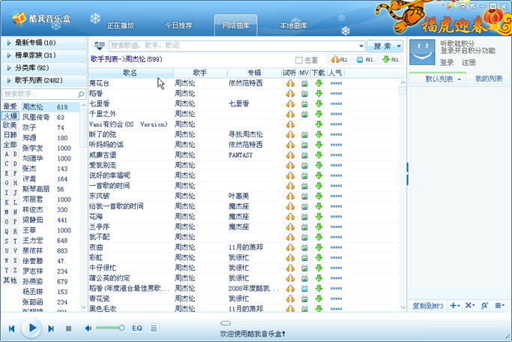
Task: Open the MV icon for 七里香
Action: 304,103
